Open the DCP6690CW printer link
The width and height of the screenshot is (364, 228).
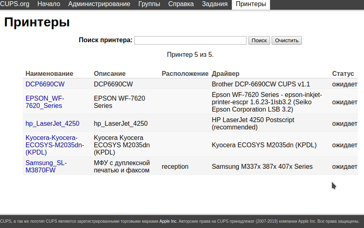click(45, 84)
